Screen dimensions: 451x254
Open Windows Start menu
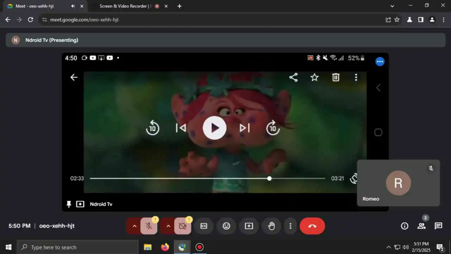tap(8, 247)
